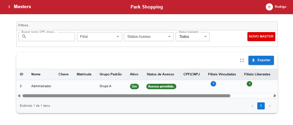Open the Status Cadastro dropdown showing Todos

tap(193, 36)
